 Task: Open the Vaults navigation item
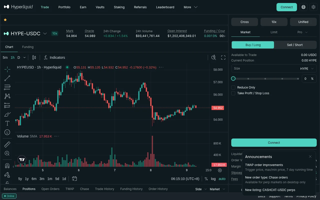100,7
